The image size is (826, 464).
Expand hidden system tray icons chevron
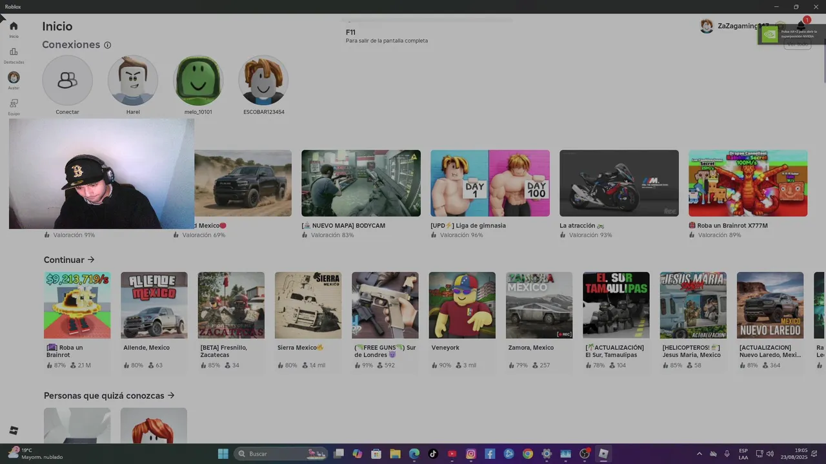700,454
